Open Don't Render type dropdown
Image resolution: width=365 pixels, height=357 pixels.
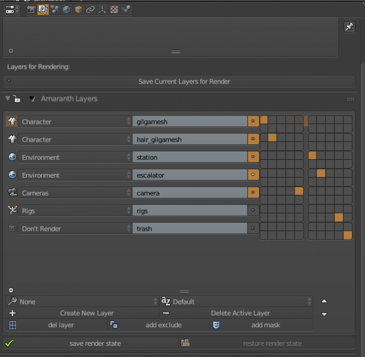click(x=75, y=228)
